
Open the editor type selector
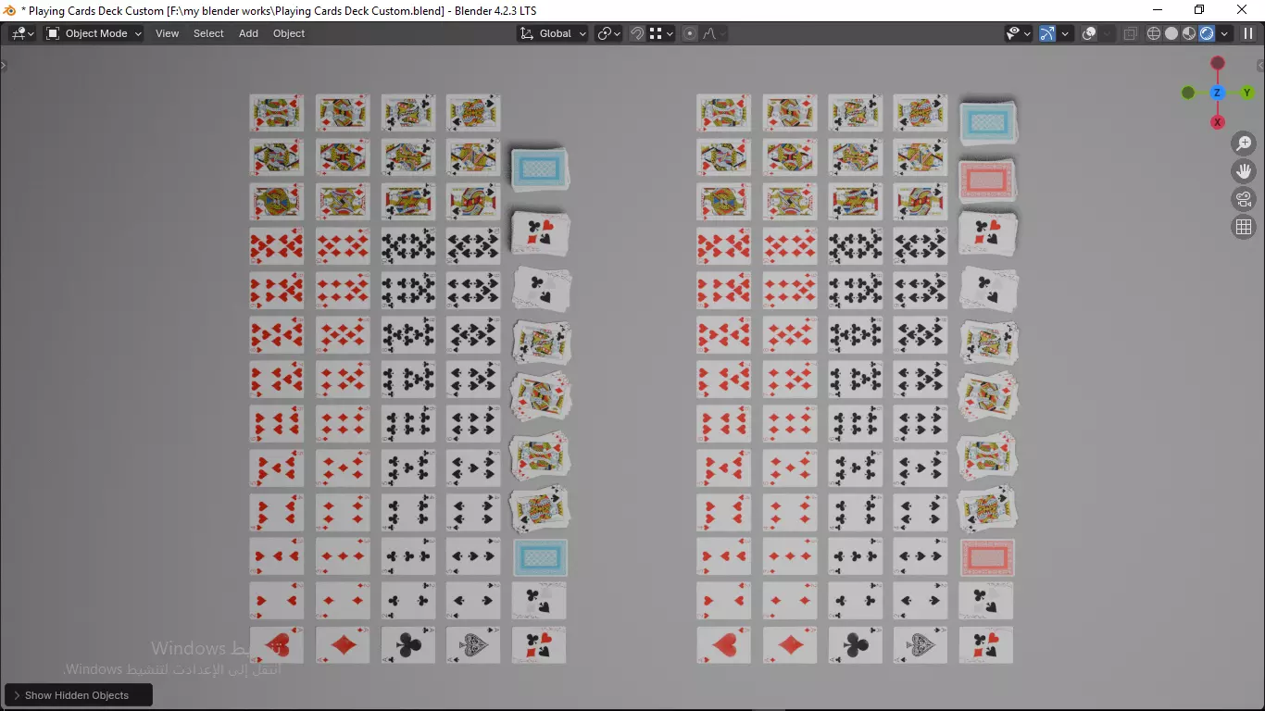22,33
